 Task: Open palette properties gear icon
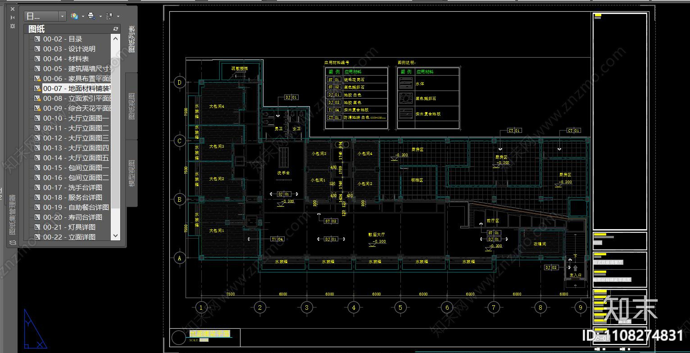coord(13,26)
